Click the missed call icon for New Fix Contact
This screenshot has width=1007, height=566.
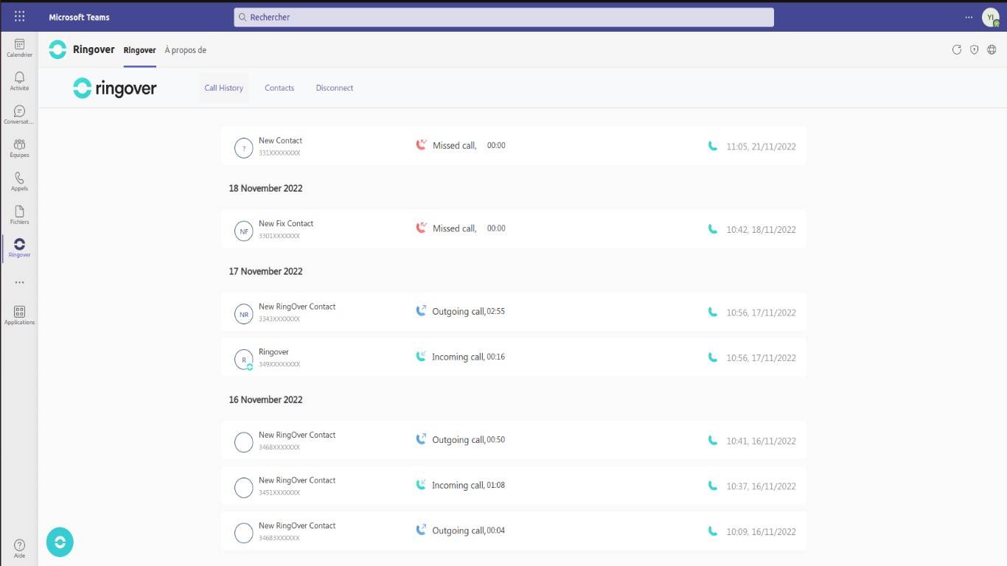coord(421,228)
